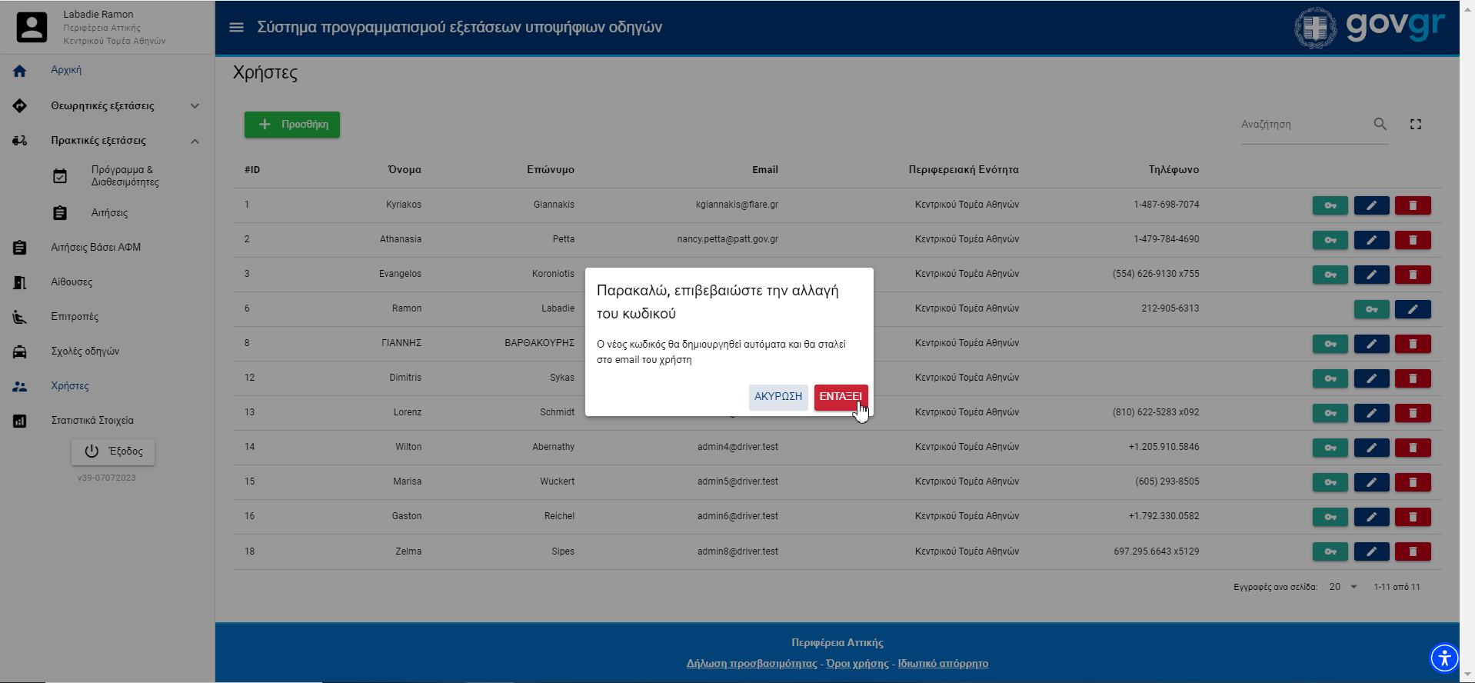
Task: Cancel the dialog with ΑΚΥΡΩΣΗ button
Action: [x=777, y=397]
